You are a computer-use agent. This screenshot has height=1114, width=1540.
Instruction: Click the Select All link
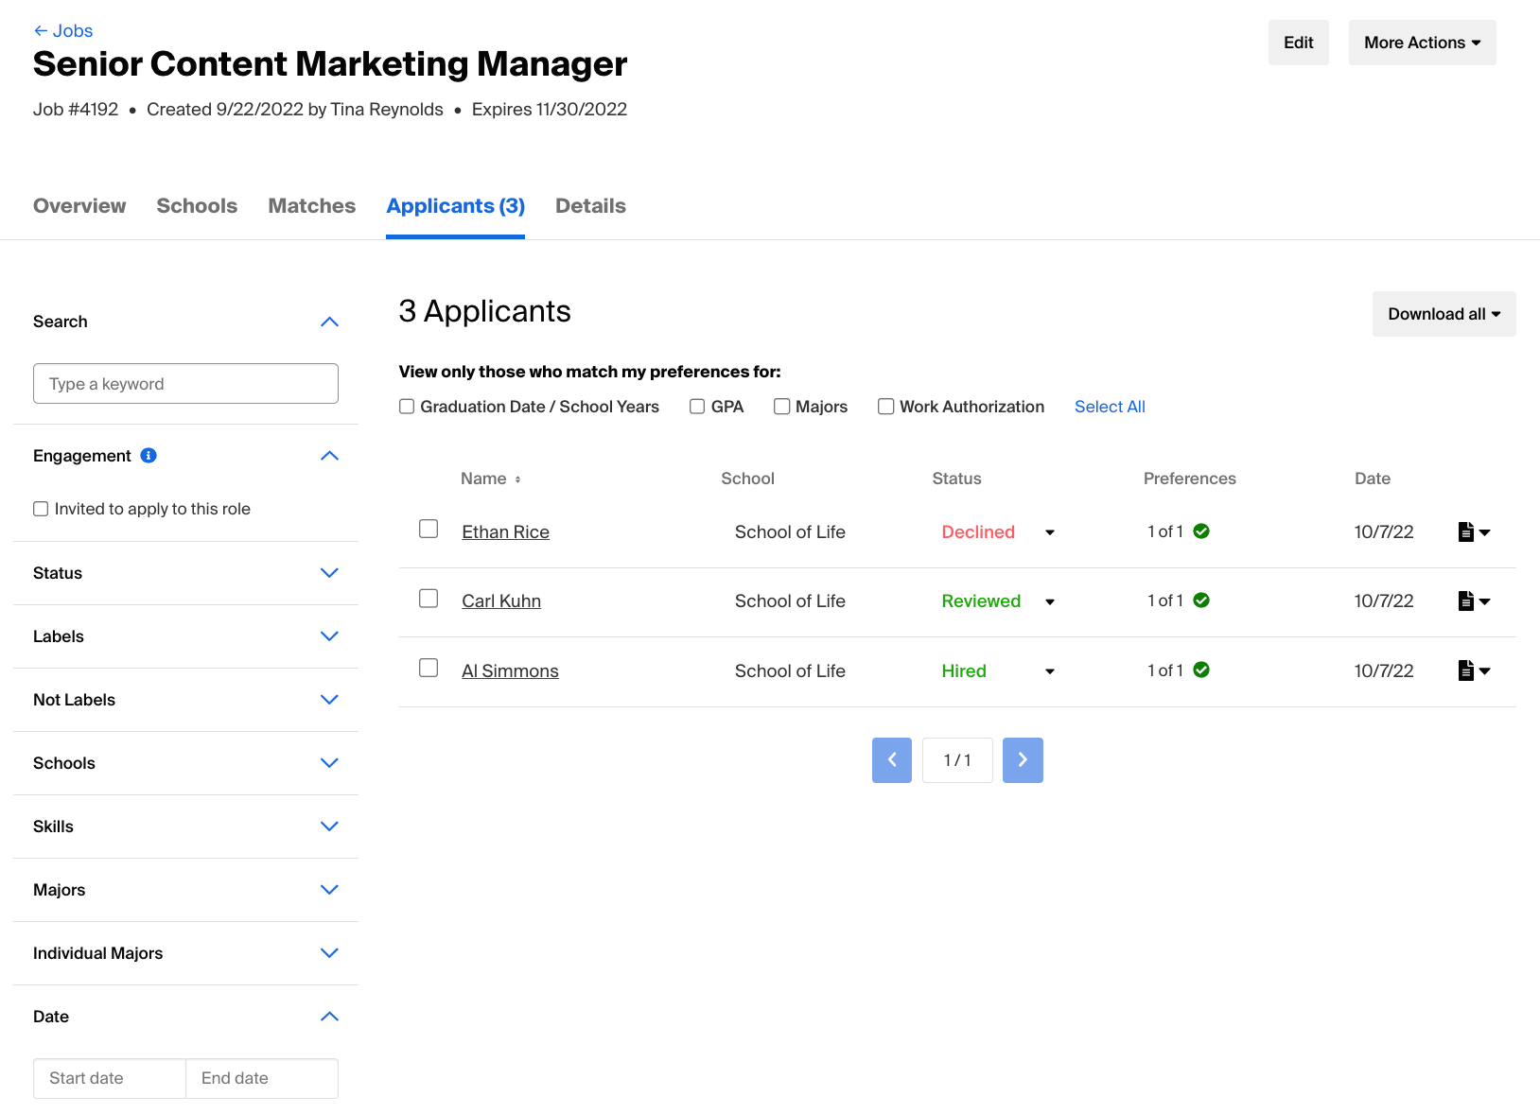[x=1110, y=407]
